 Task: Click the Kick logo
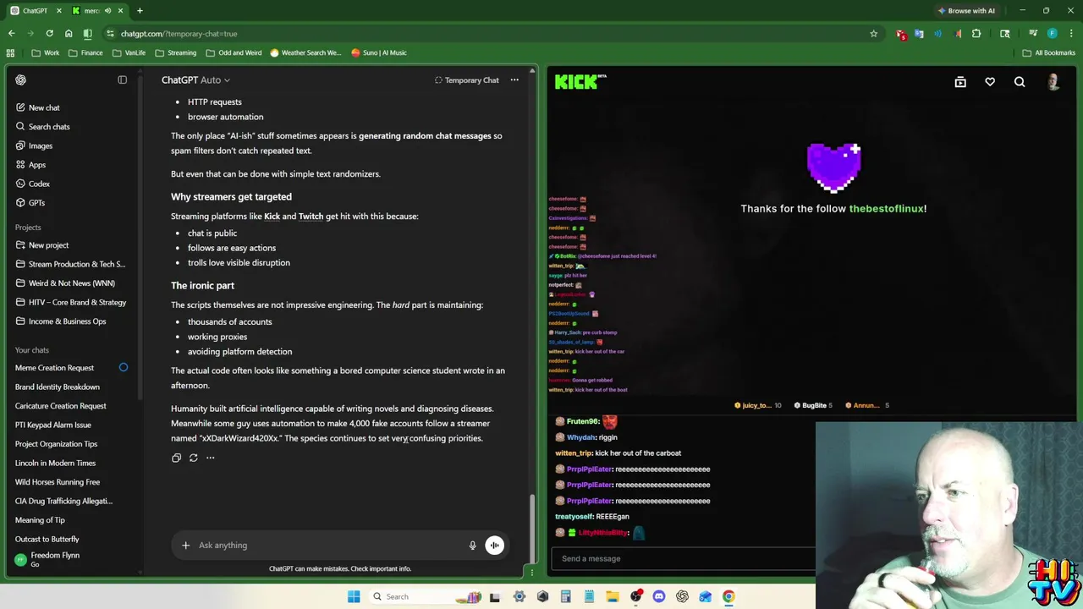tap(580, 82)
